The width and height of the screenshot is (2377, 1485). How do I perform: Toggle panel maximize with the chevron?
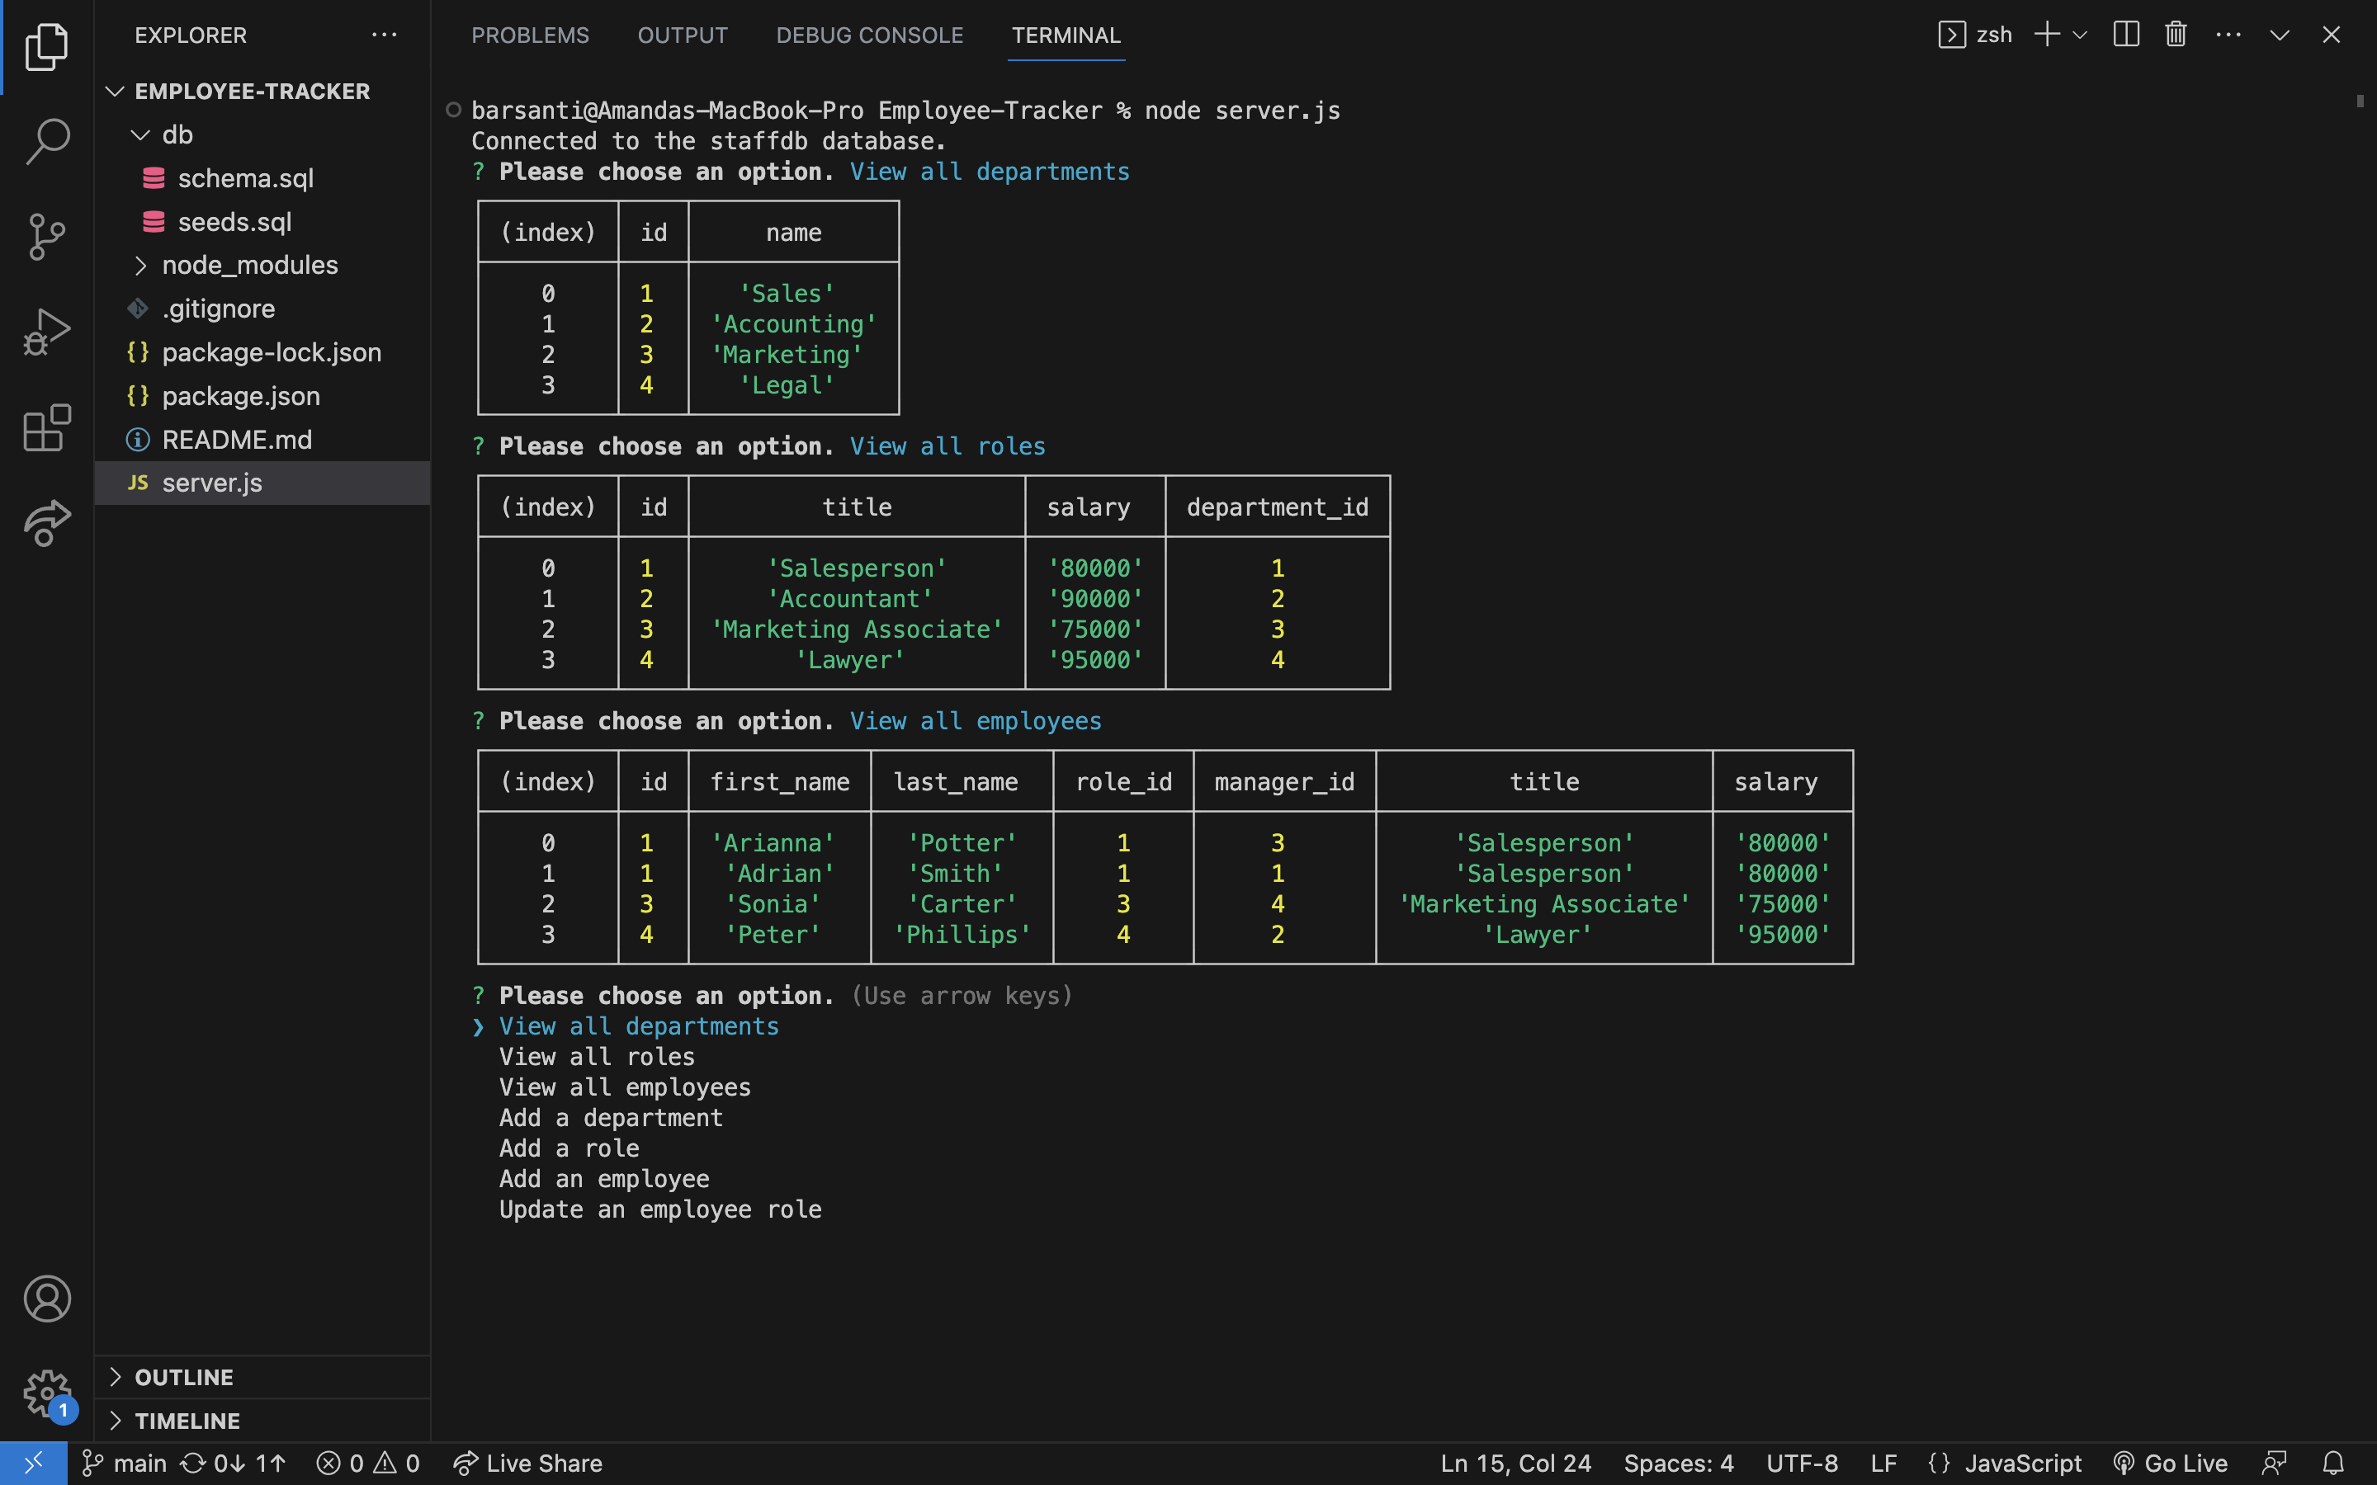tap(2279, 35)
